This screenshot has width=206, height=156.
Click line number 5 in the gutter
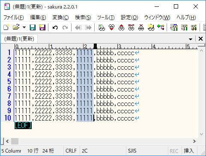pyautogui.click(x=9, y=82)
